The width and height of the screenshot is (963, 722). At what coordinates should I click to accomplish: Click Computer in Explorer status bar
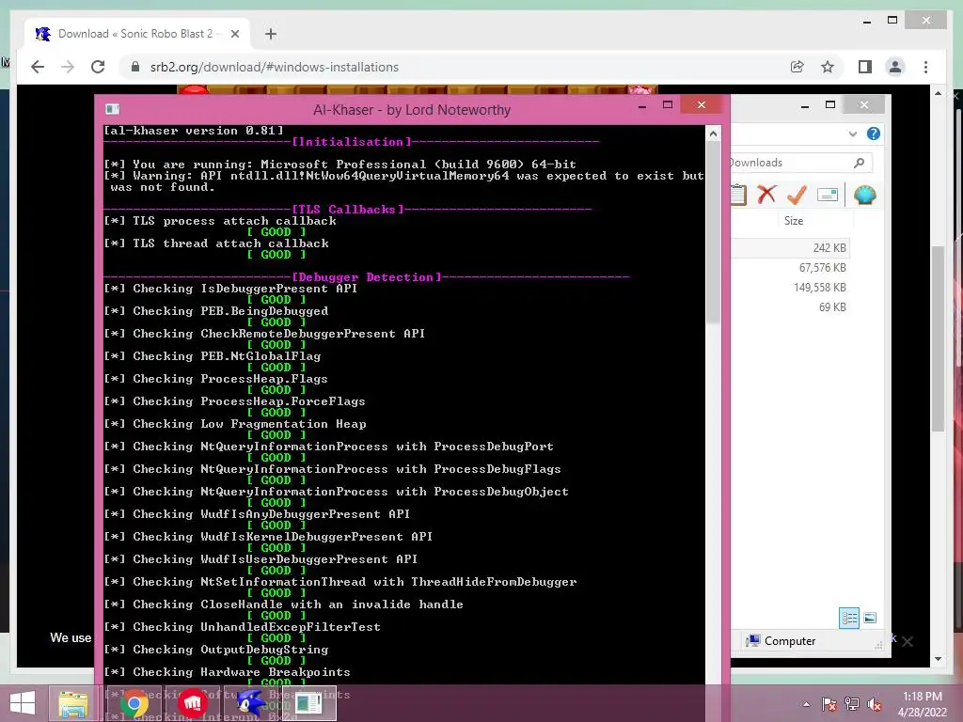pos(781,641)
